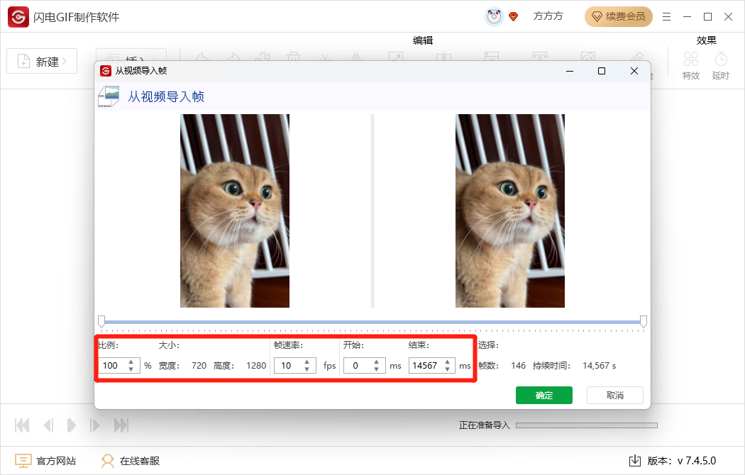The image size is (745, 475).
Task: Confirm import with the 确定 button
Action: pyautogui.click(x=543, y=395)
